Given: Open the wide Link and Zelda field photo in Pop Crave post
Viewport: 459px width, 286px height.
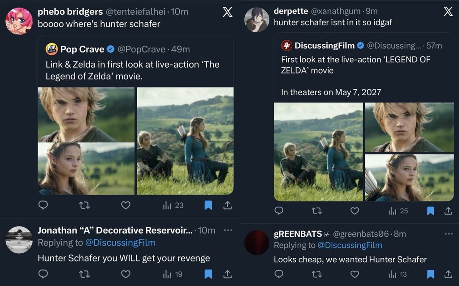Looking at the screenshot, I should pyautogui.click(x=185, y=141).
